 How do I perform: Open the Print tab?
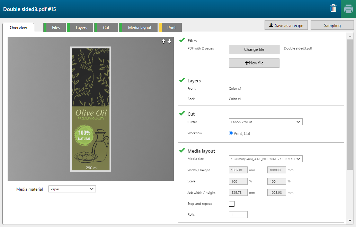tap(171, 28)
